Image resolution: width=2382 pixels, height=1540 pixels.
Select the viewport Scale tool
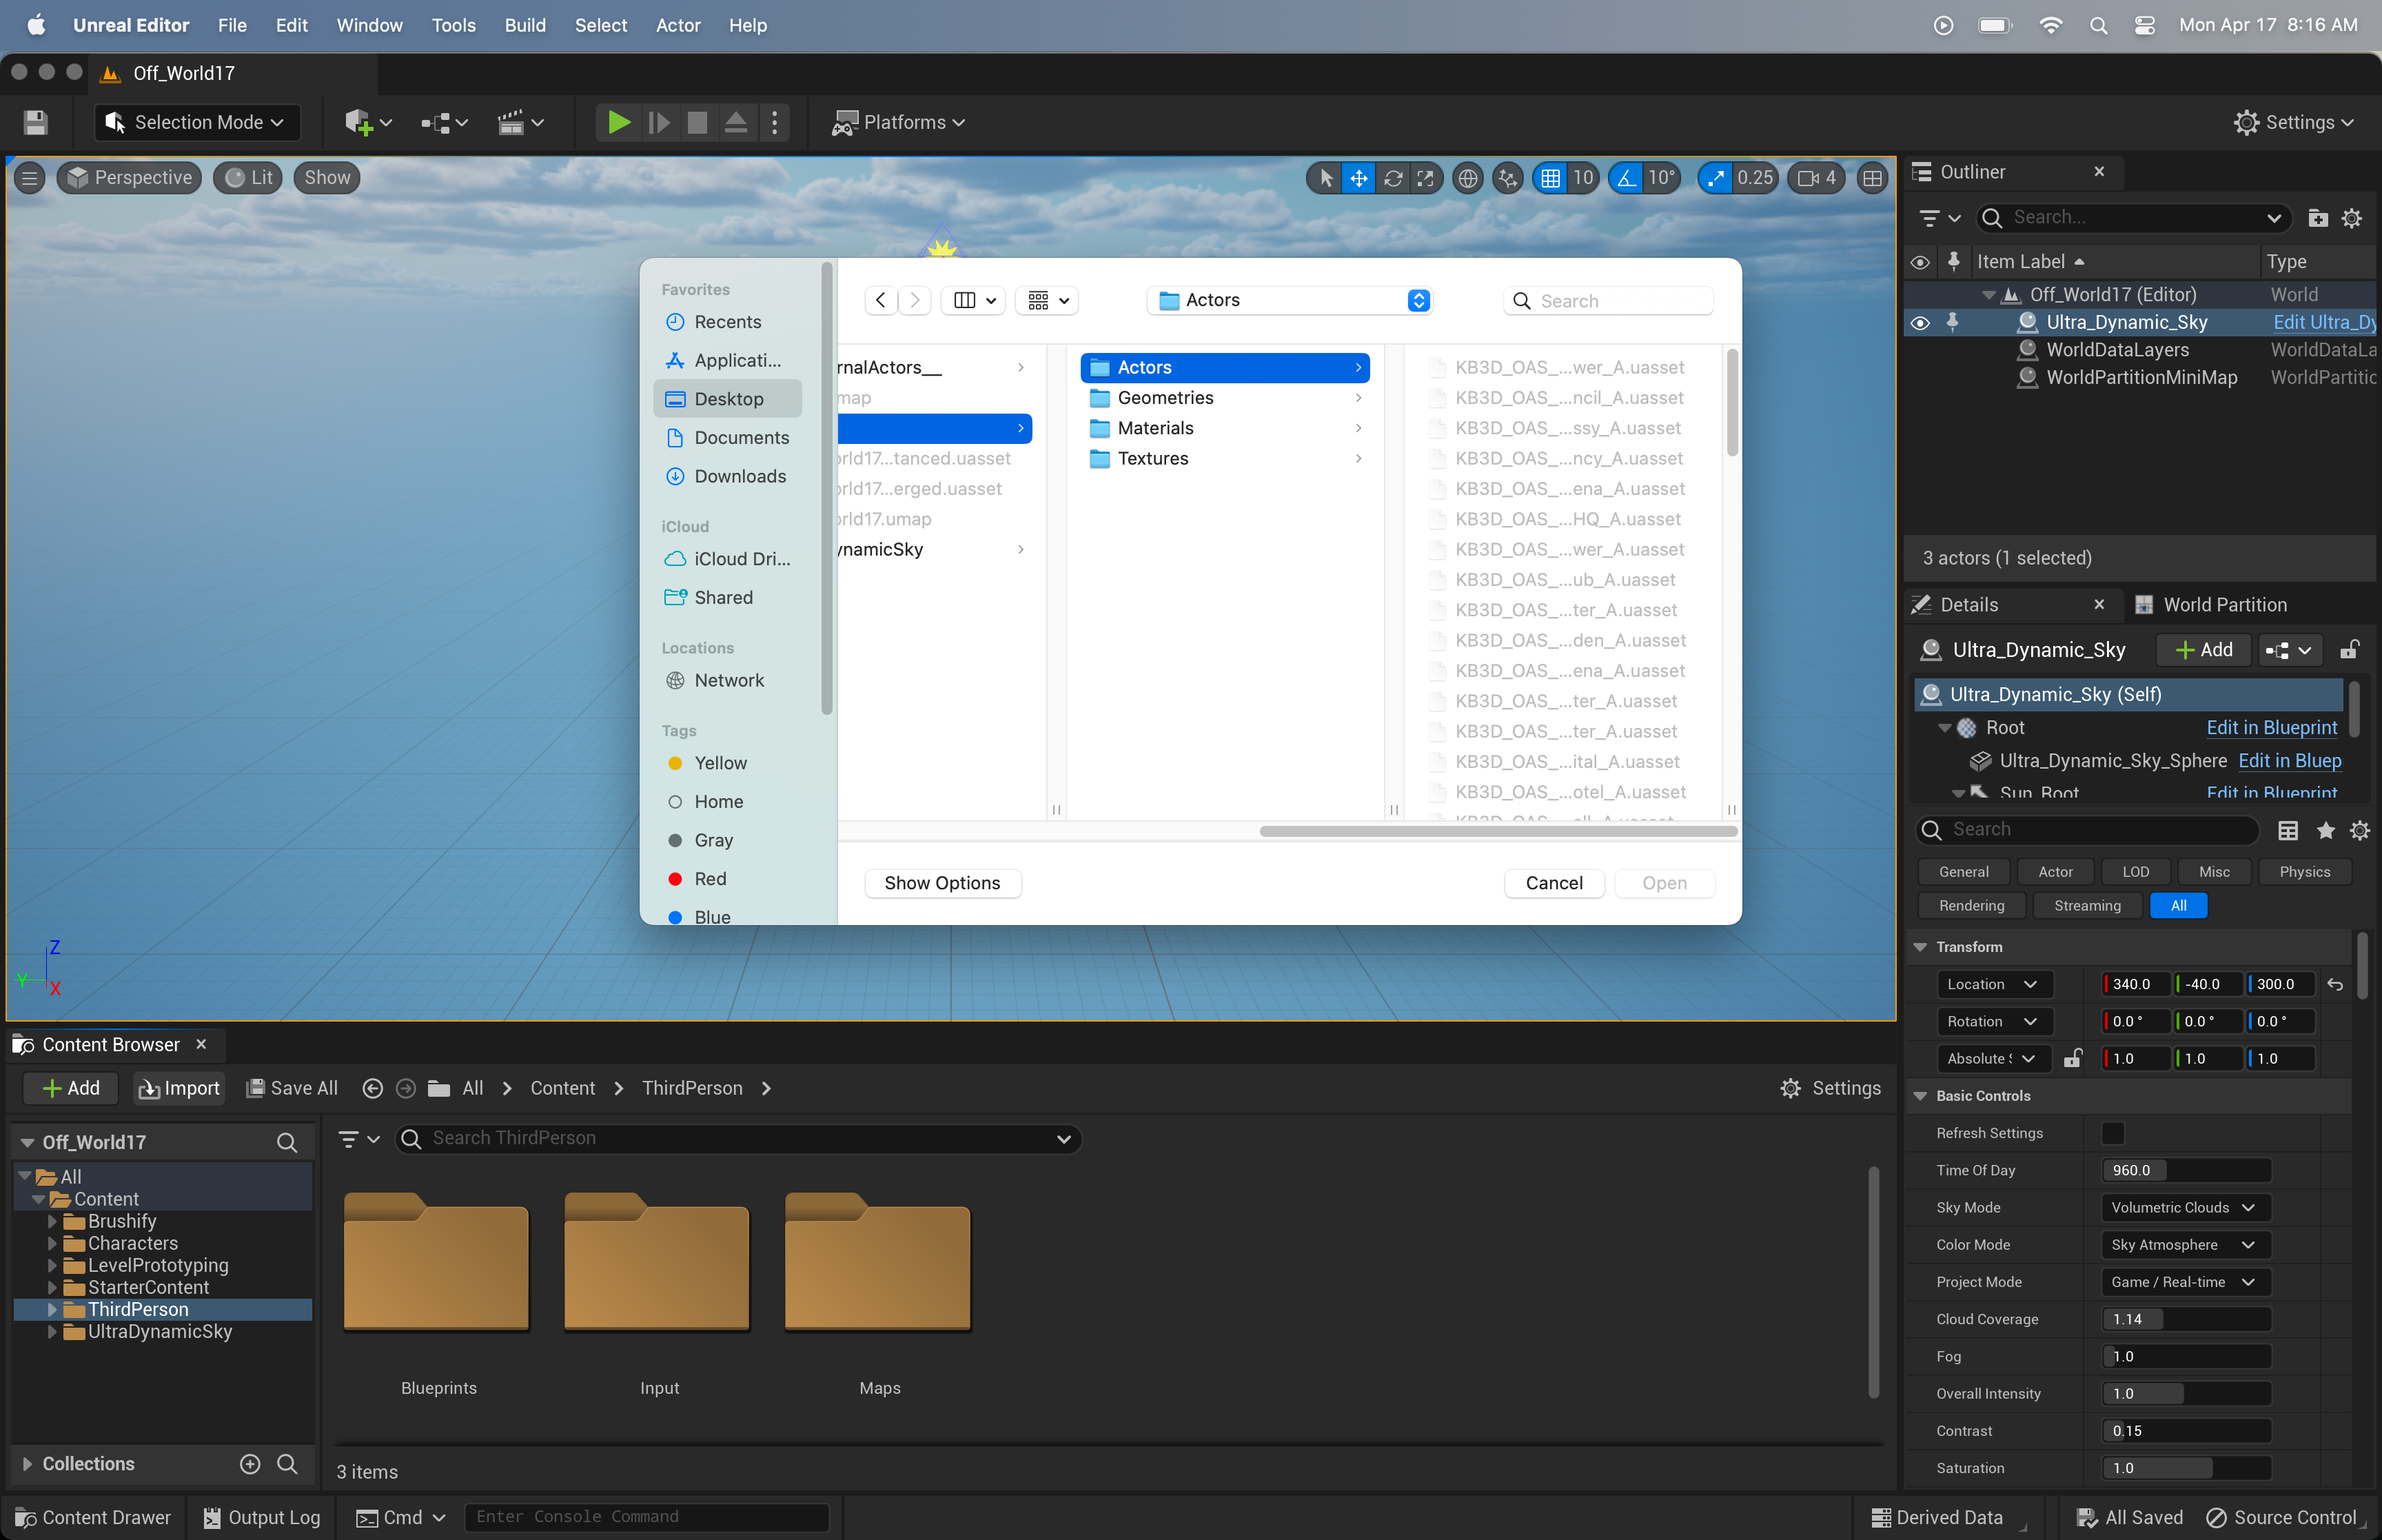1425,178
